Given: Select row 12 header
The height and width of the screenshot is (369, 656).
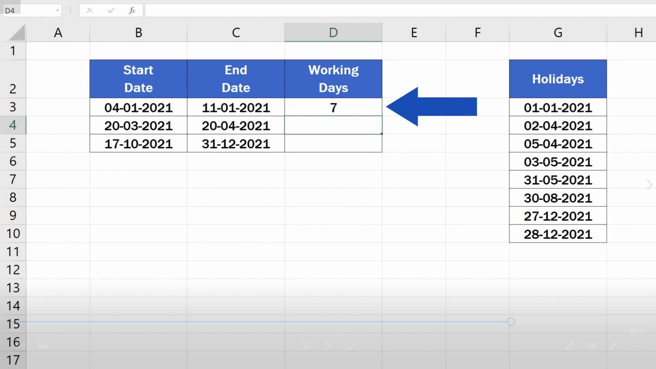Looking at the screenshot, I should tap(13, 270).
